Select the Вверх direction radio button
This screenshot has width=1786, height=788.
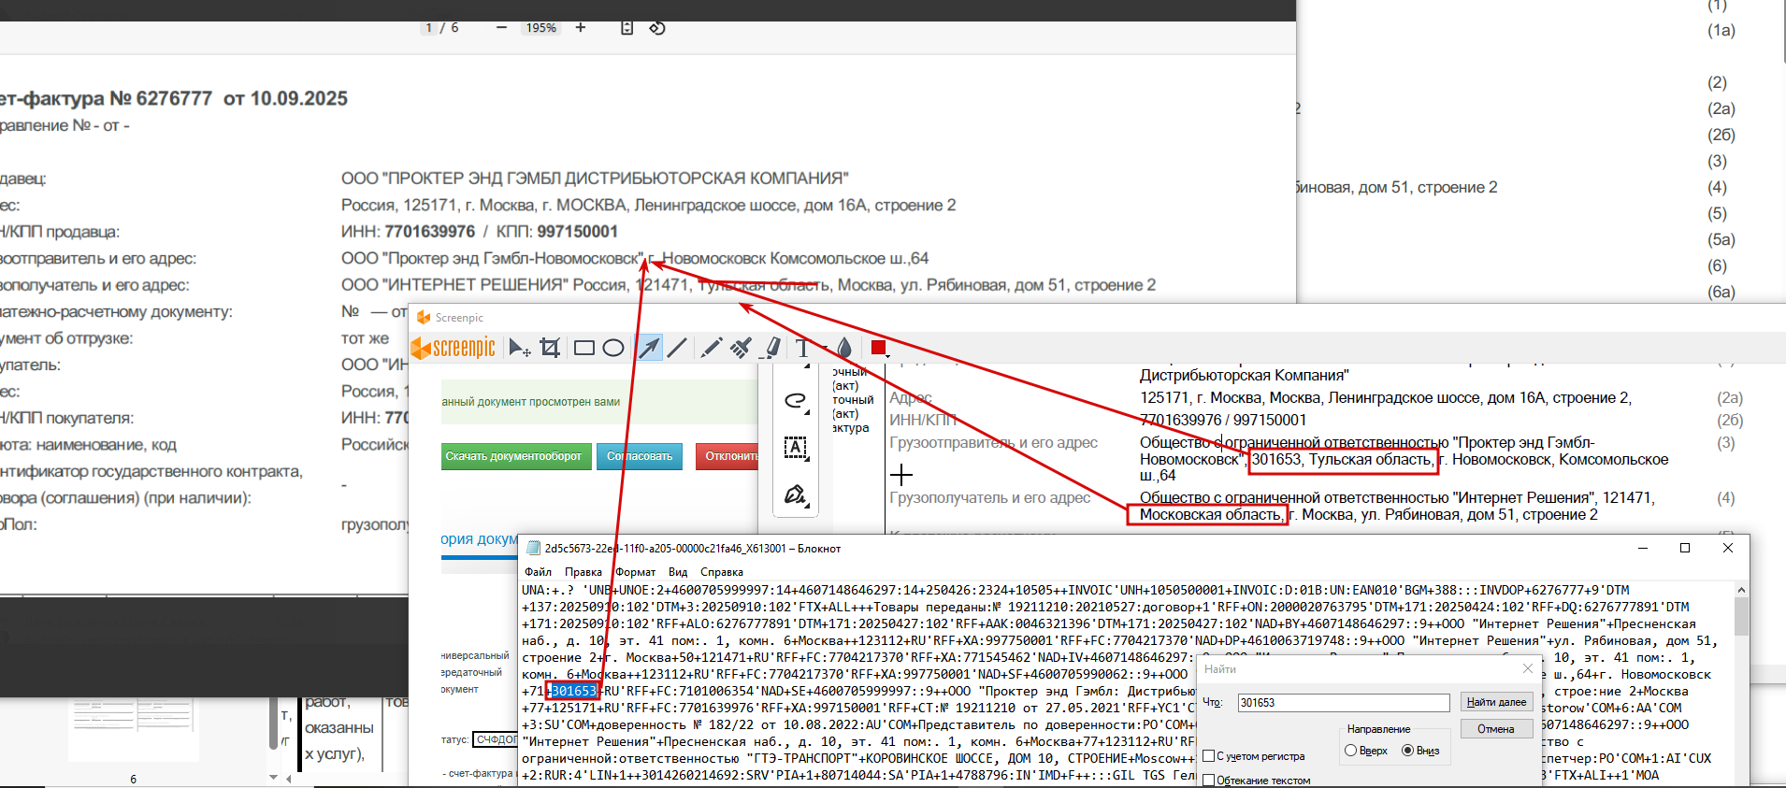(1350, 751)
